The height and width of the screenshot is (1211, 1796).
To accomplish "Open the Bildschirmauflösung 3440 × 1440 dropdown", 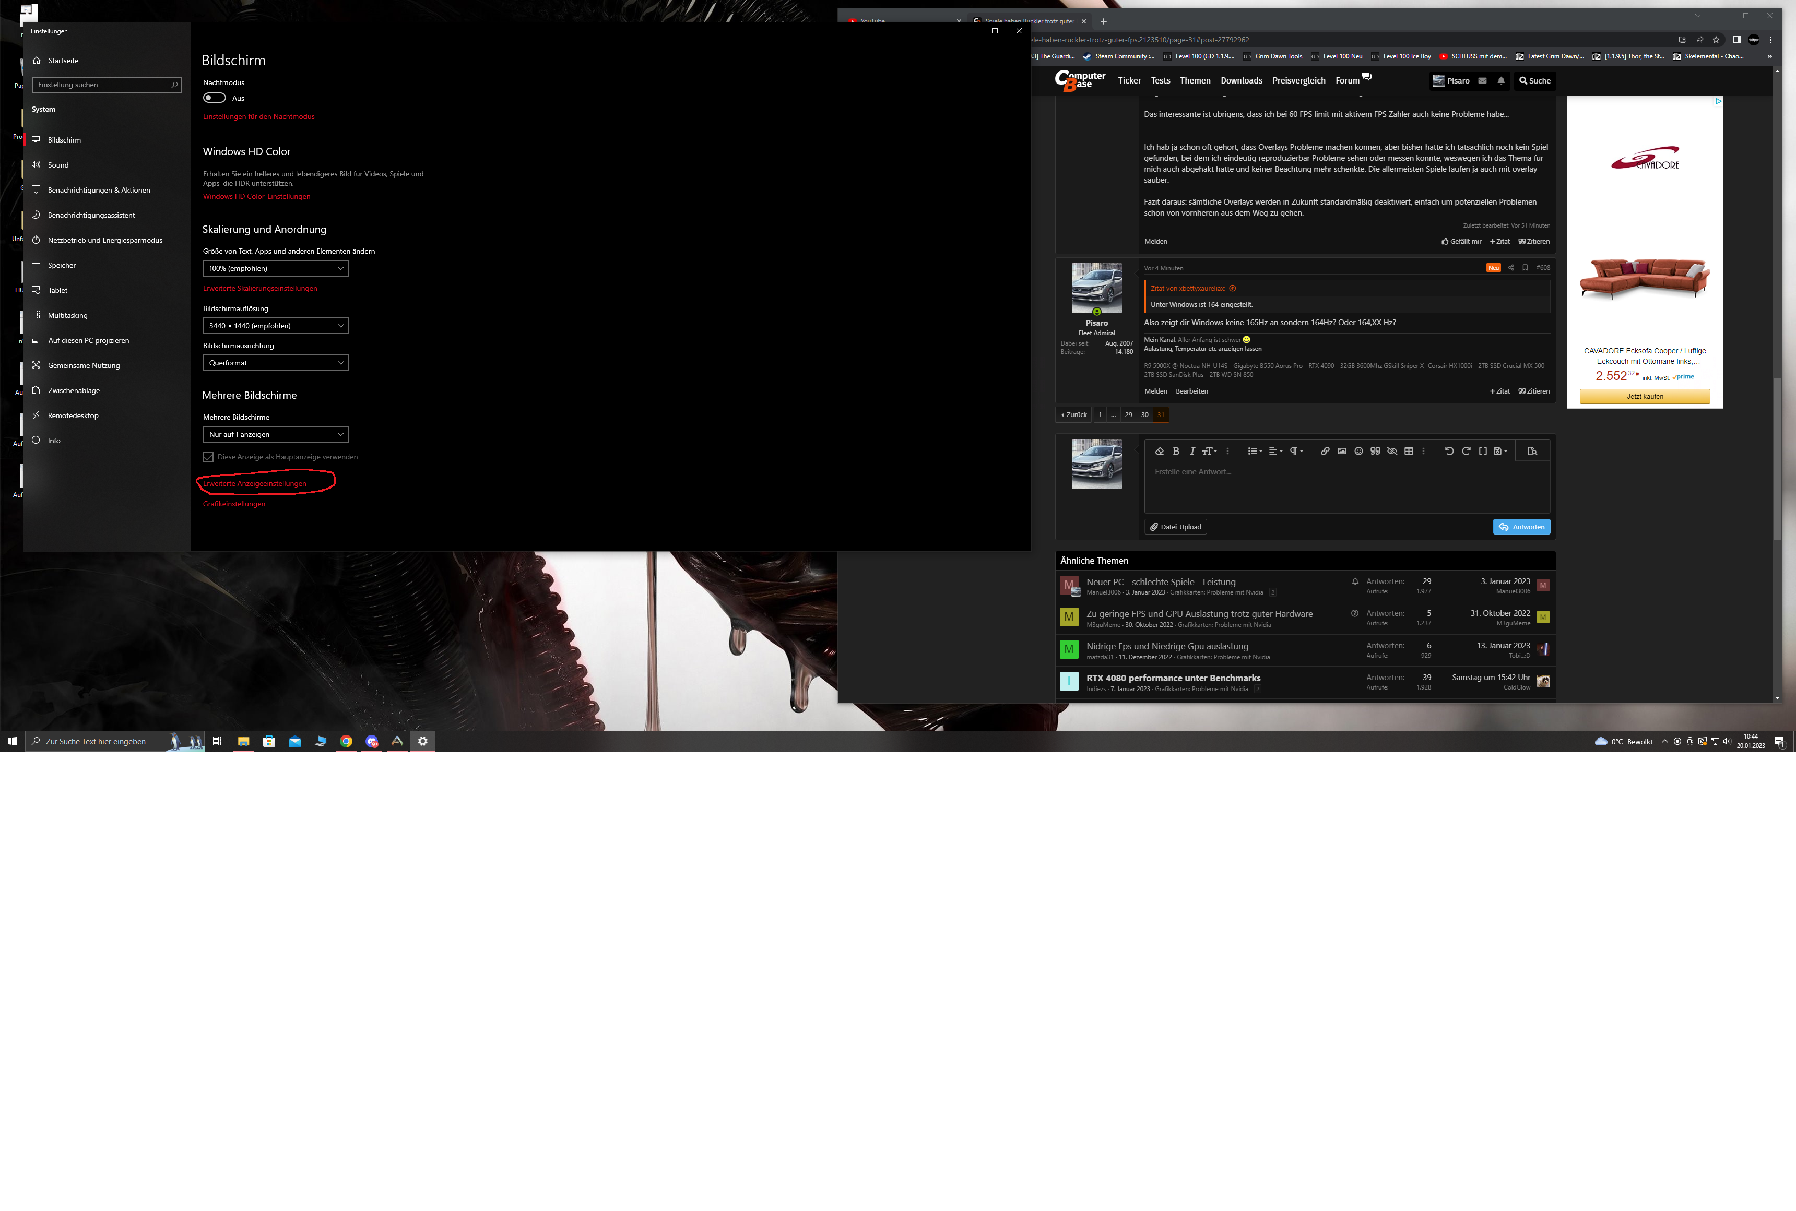I will click(276, 326).
